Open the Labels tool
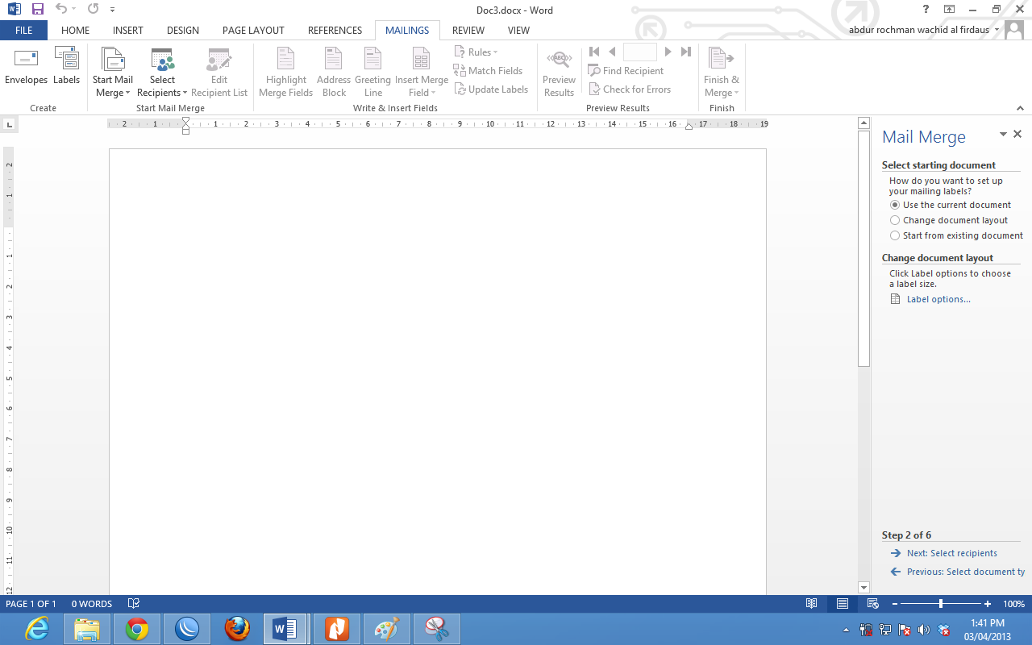Viewport: 1032px width, 645px height. [x=66, y=66]
